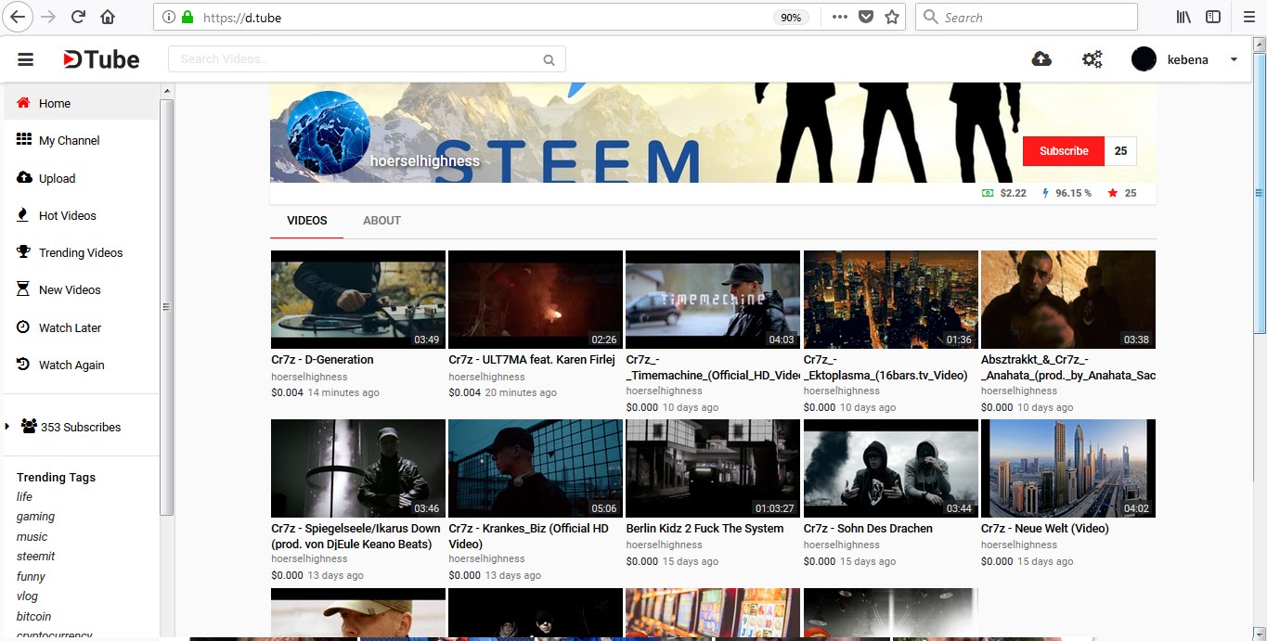Open the Firefox library icon

pyautogui.click(x=1183, y=17)
